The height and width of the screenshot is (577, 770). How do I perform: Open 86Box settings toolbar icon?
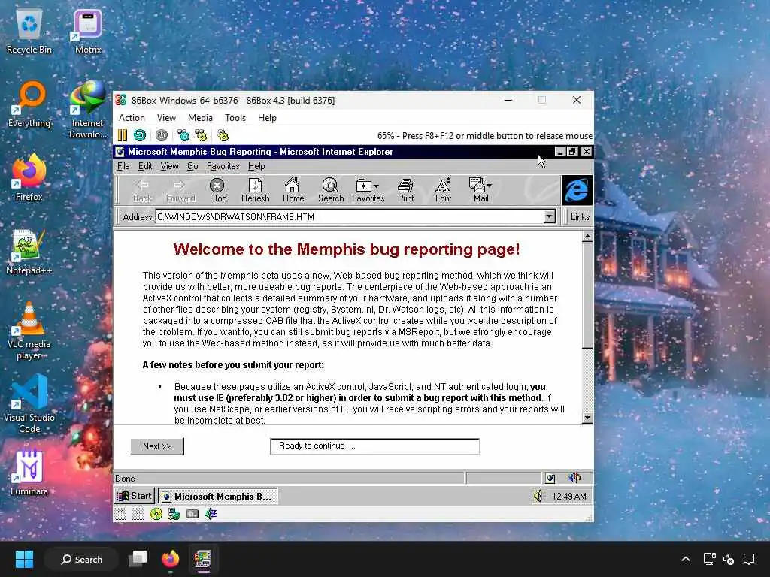click(x=223, y=135)
